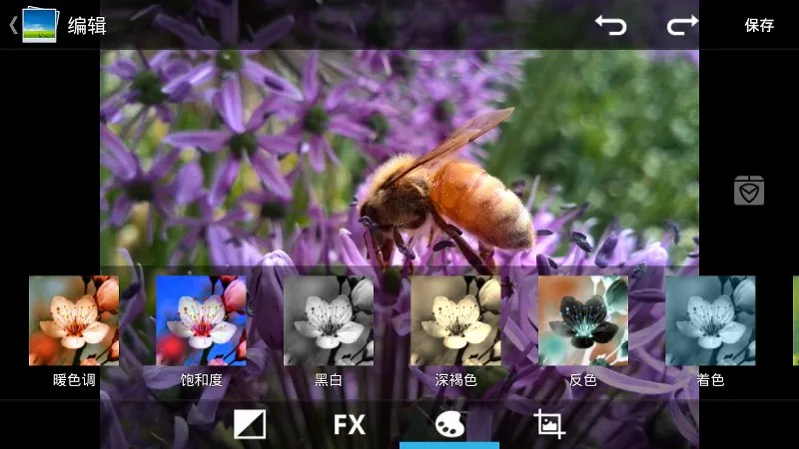This screenshot has height=449, width=799.
Task: Select the color palette tab
Action: 449,424
